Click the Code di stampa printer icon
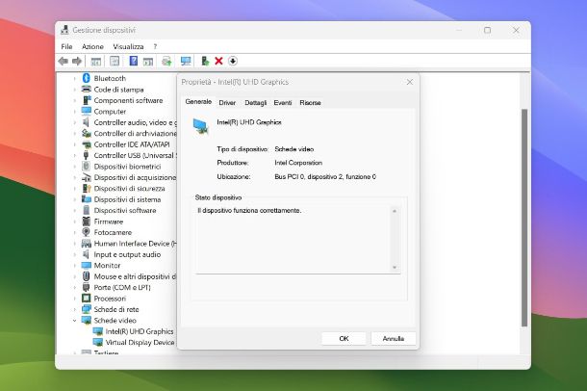Screen dimensions: 587x391 point(86,90)
